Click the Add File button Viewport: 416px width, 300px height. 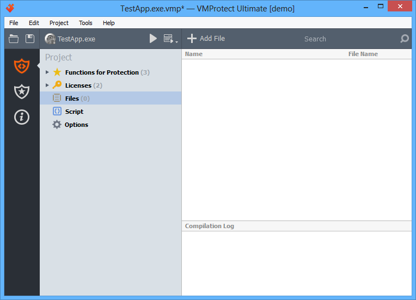206,39
